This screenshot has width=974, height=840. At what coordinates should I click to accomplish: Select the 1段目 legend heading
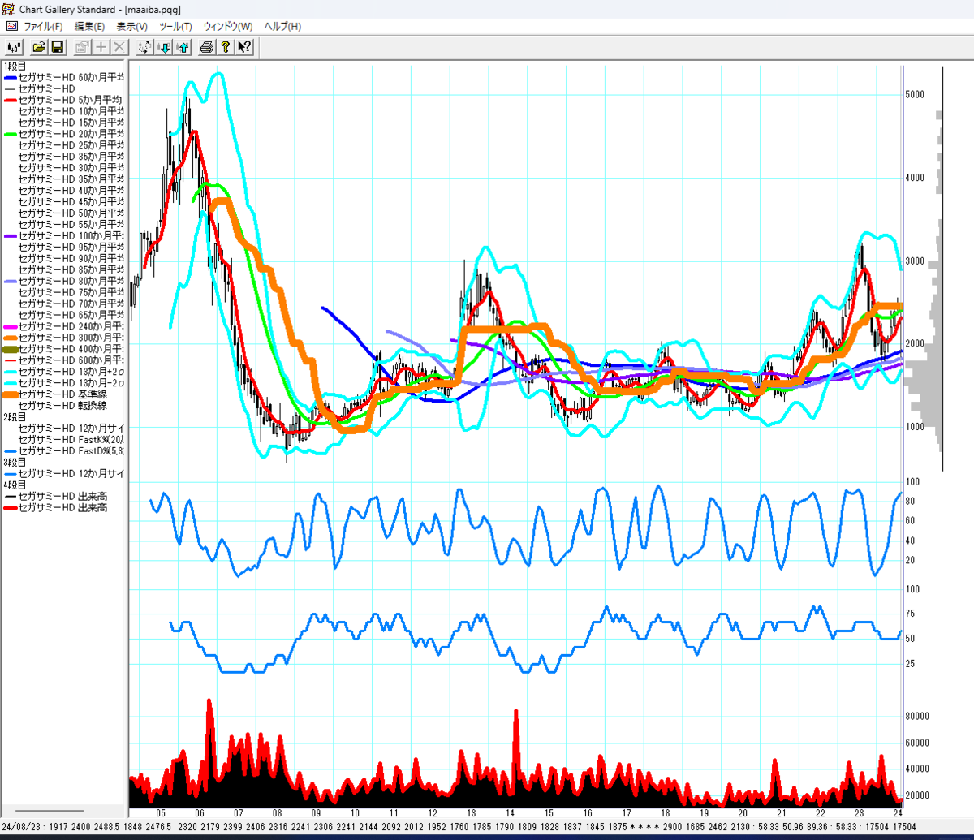[x=15, y=66]
